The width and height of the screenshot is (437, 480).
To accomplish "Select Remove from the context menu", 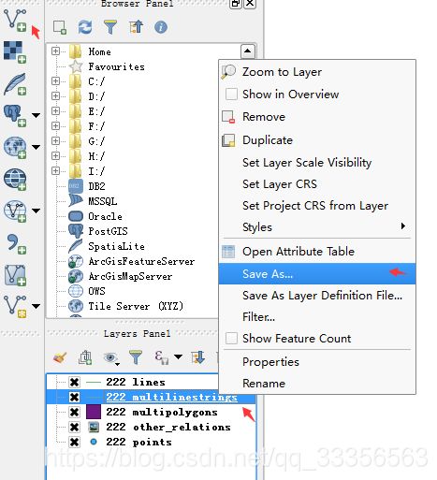I will [x=317, y=117].
